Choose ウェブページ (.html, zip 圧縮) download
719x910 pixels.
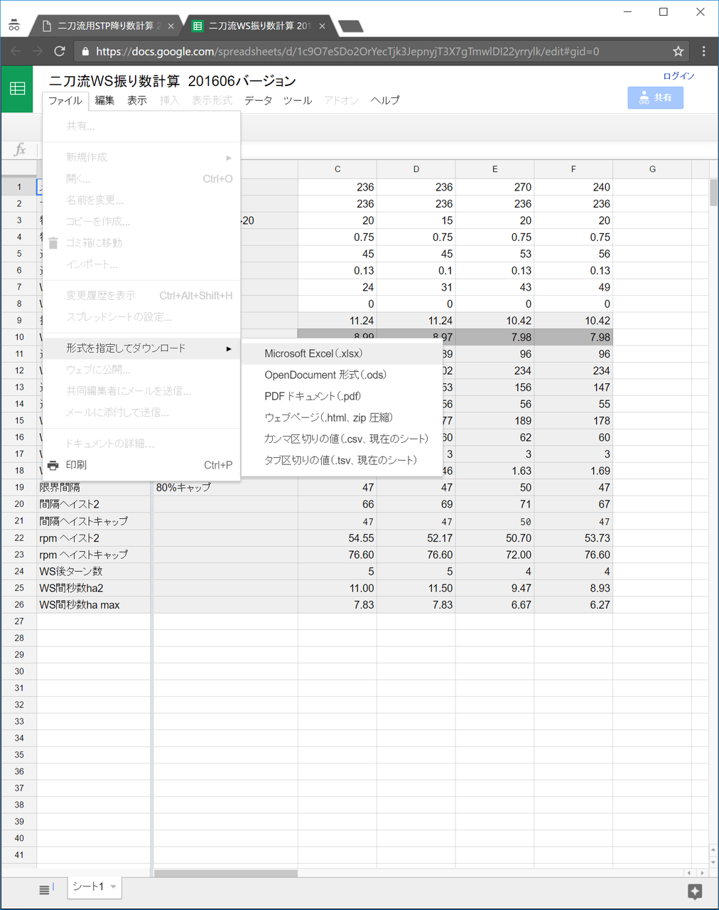tap(342, 417)
